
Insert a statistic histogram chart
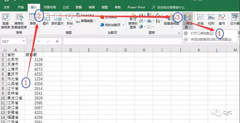[x=149, y=21]
